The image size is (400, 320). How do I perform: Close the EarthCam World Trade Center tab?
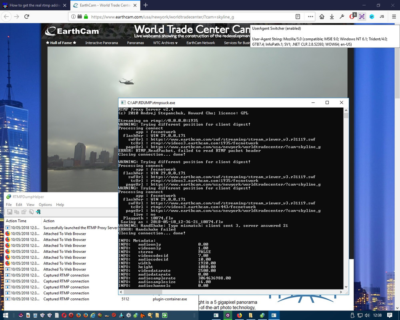(x=135, y=5)
